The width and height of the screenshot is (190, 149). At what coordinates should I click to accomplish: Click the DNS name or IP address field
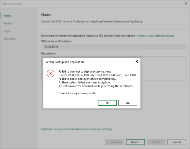tap(113, 47)
